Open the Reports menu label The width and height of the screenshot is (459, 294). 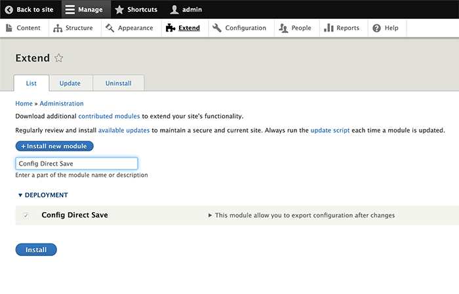[x=348, y=28]
